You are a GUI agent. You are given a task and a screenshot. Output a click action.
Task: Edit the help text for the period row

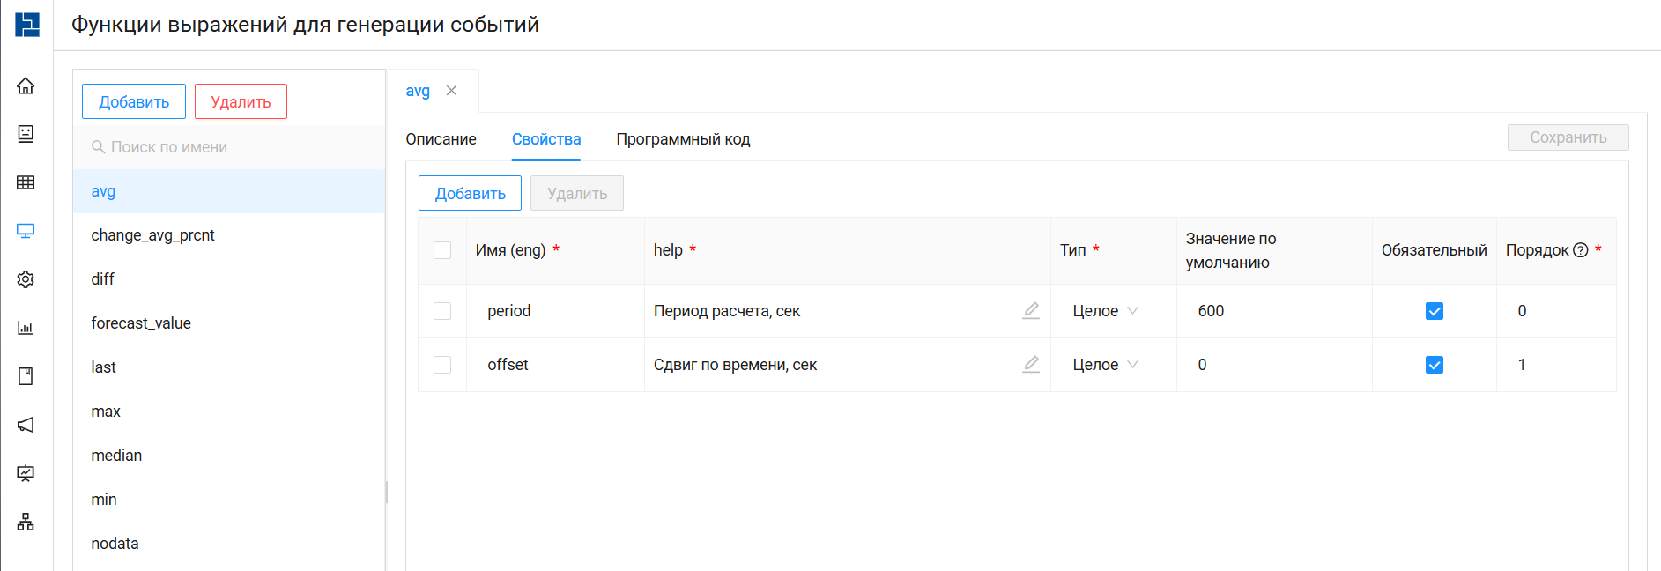1031,311
